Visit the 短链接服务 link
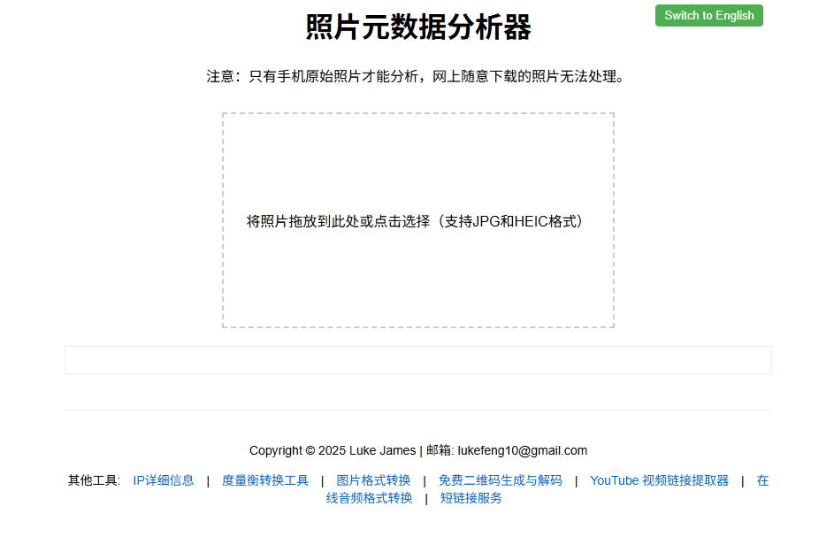834x537 pixels. 471,498
